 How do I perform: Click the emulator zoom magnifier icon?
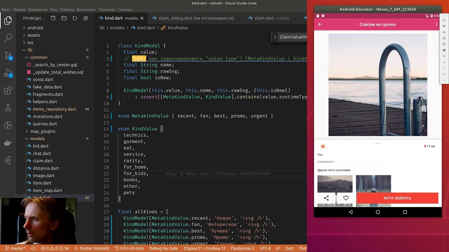pyautogui.click(x=444, y=56)
